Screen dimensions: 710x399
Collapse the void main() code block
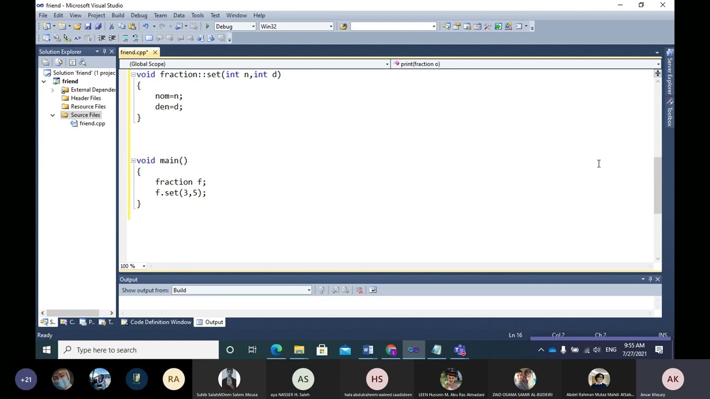(x=133, y=161)
